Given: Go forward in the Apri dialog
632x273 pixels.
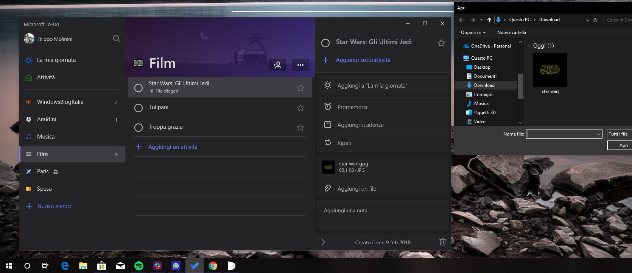Looking at the screenshot, I should 473,20.
